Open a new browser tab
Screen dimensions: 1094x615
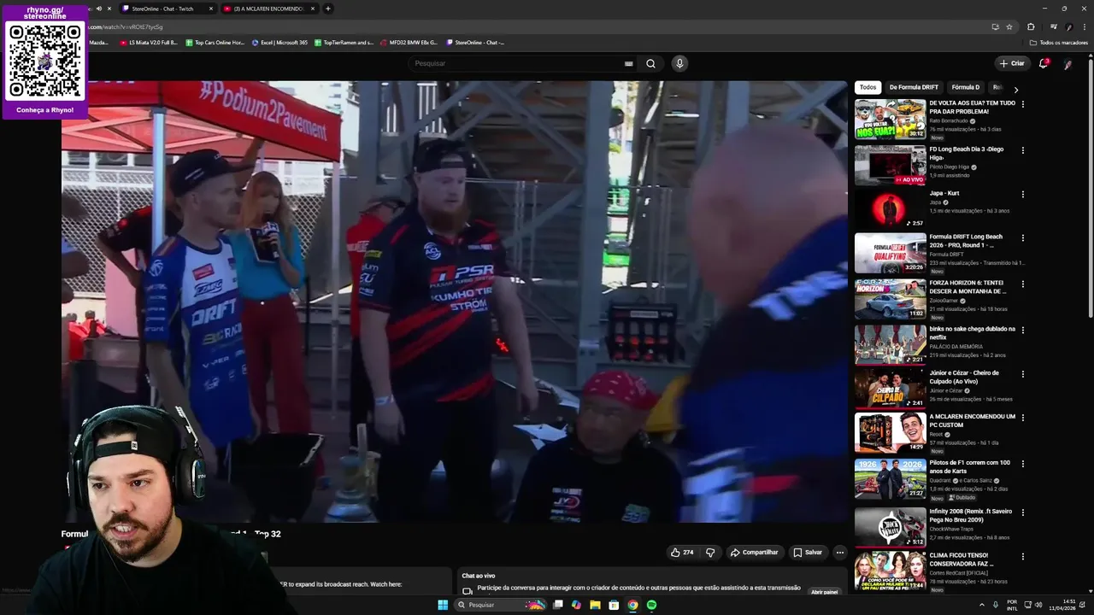(327, 9)
